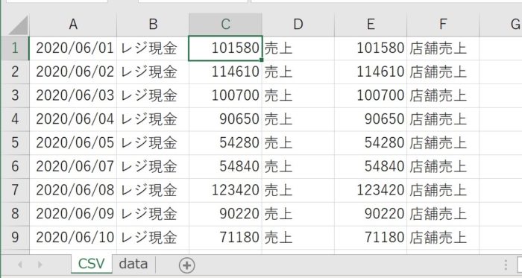Select column C cell with 54840
This screenshot has height=278, width=522.
(x=225, y=166)
